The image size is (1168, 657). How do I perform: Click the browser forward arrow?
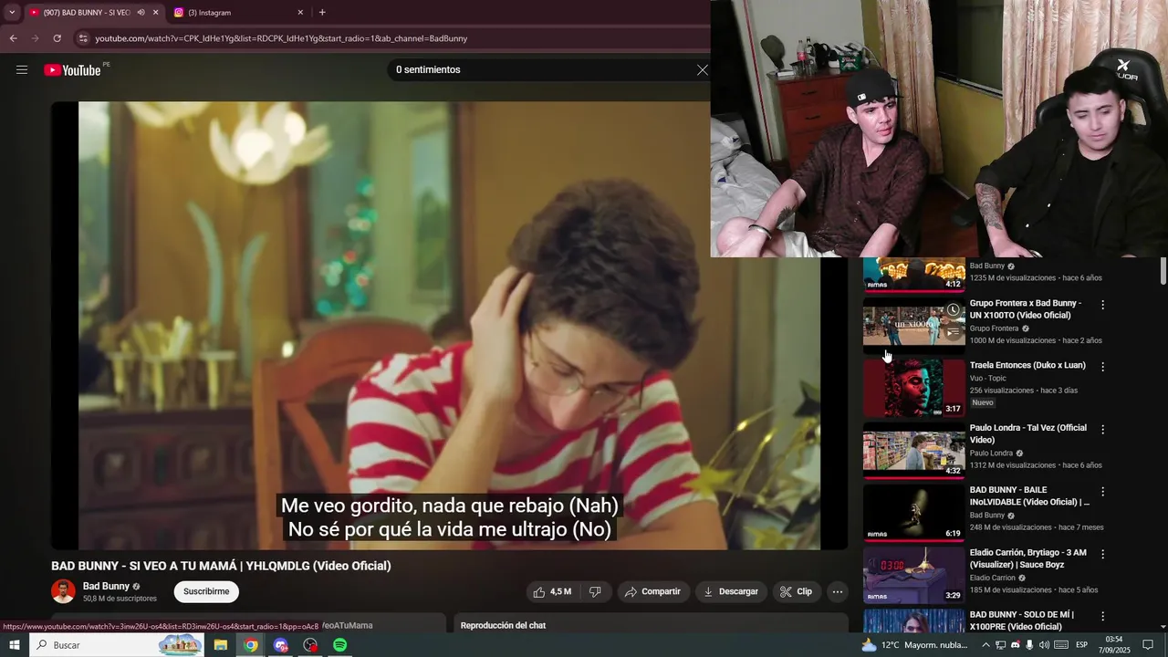[x=35, y=38]
